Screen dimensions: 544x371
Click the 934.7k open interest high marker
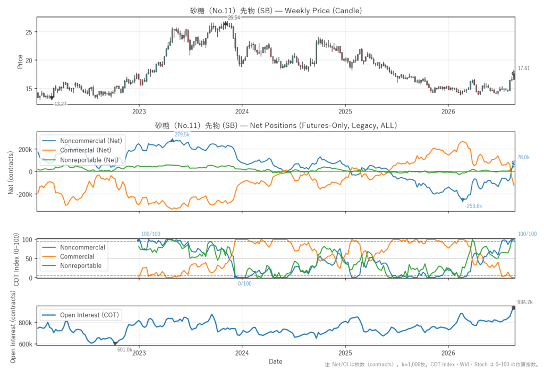514,307
